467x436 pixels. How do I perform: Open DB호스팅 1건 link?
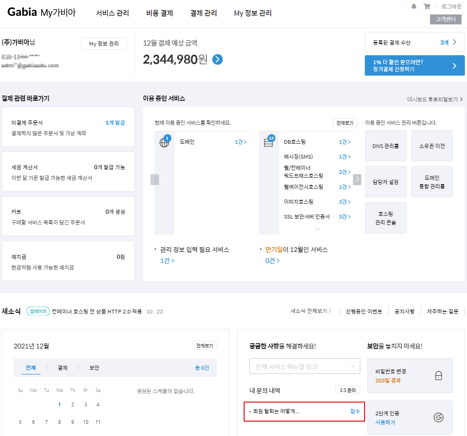click(344, 142)
